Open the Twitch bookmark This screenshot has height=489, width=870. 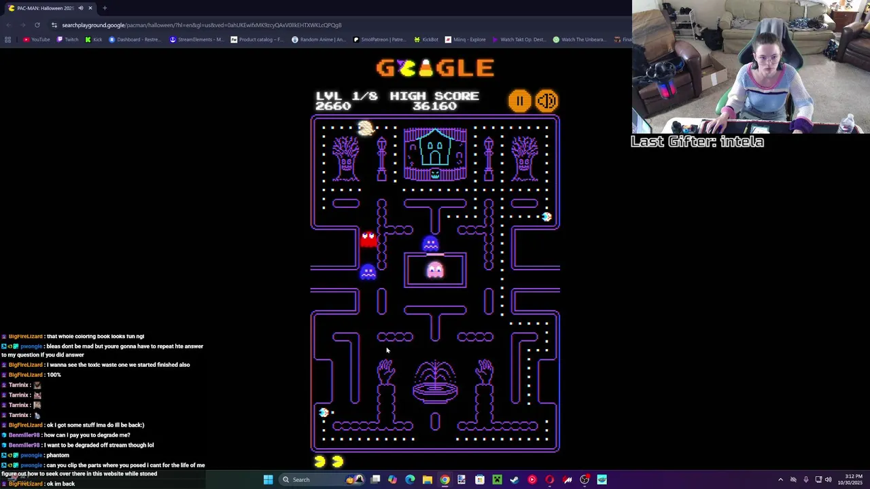point(67,39)
